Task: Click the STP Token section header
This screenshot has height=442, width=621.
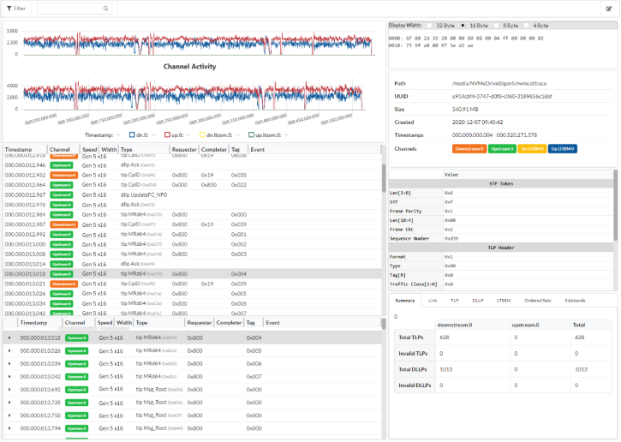Action: point(501,184)
